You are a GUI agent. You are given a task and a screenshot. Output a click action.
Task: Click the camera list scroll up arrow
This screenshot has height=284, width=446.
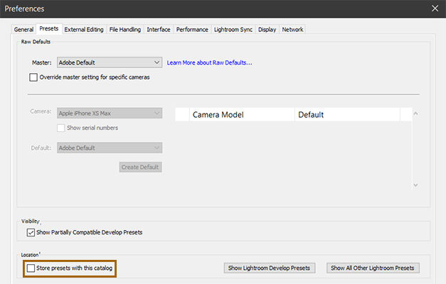coord(415,114)
